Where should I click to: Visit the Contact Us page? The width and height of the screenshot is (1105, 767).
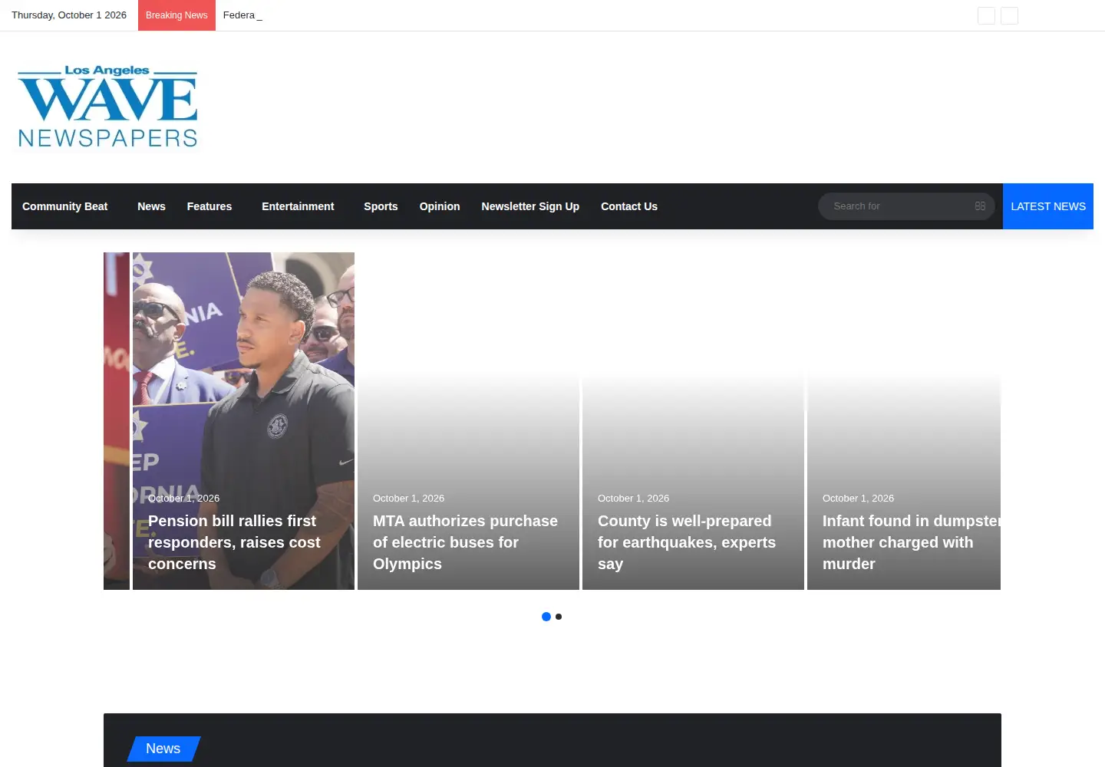coord(629,206)
